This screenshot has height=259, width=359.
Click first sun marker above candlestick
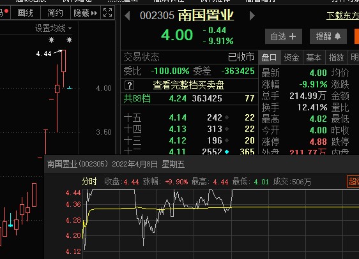click(52, 40)
